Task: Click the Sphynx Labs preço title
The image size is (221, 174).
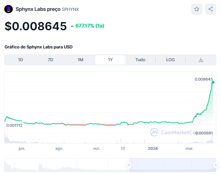Action: coord(38,9)
